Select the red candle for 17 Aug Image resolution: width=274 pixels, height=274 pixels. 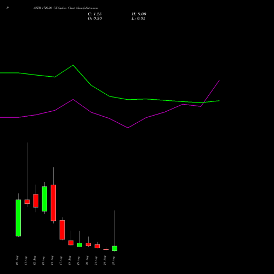[62, 230]
